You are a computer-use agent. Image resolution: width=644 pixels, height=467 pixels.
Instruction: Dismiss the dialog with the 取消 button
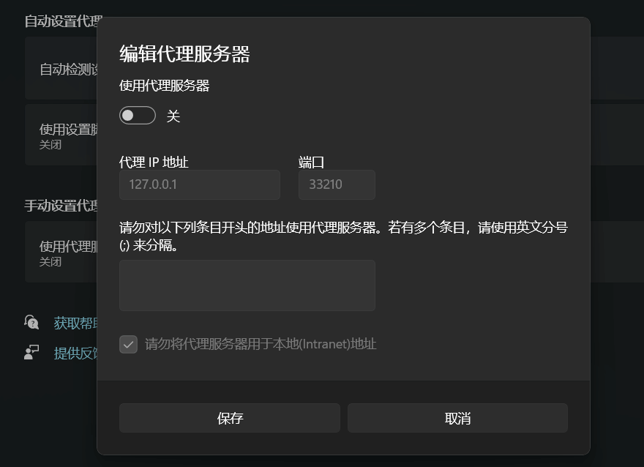(457, 418)
